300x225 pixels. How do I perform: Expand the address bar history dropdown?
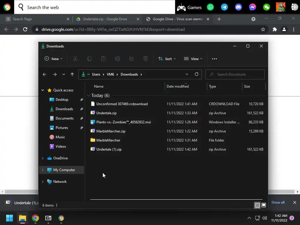point(187,74)
